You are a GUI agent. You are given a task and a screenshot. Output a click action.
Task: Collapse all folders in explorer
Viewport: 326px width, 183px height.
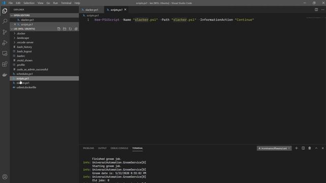pyautogui.click(x=76, y=29)
